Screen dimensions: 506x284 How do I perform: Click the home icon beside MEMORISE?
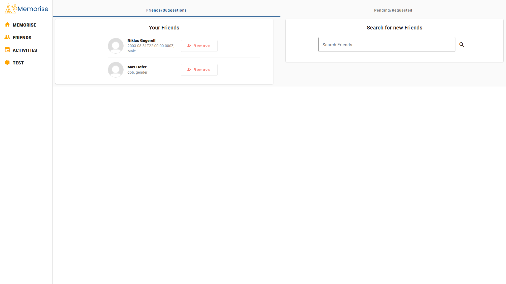[7, 25]
